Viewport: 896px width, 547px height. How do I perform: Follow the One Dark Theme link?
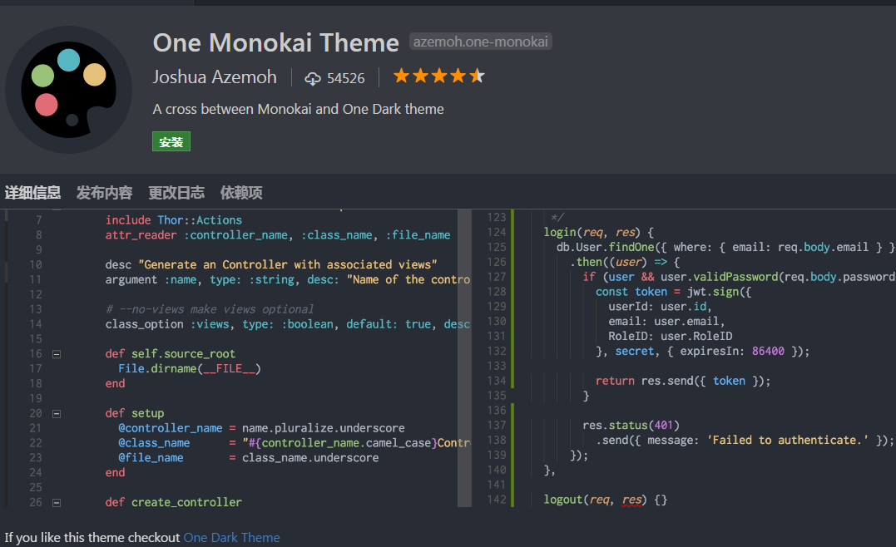click(231, 537)
